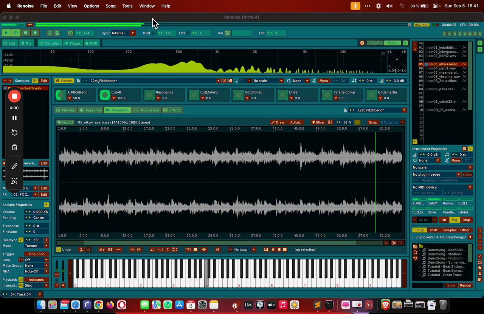The image size is (484, 314).
Task: Toggle the loop pattern button beside Play
Action: coord(16,33)
